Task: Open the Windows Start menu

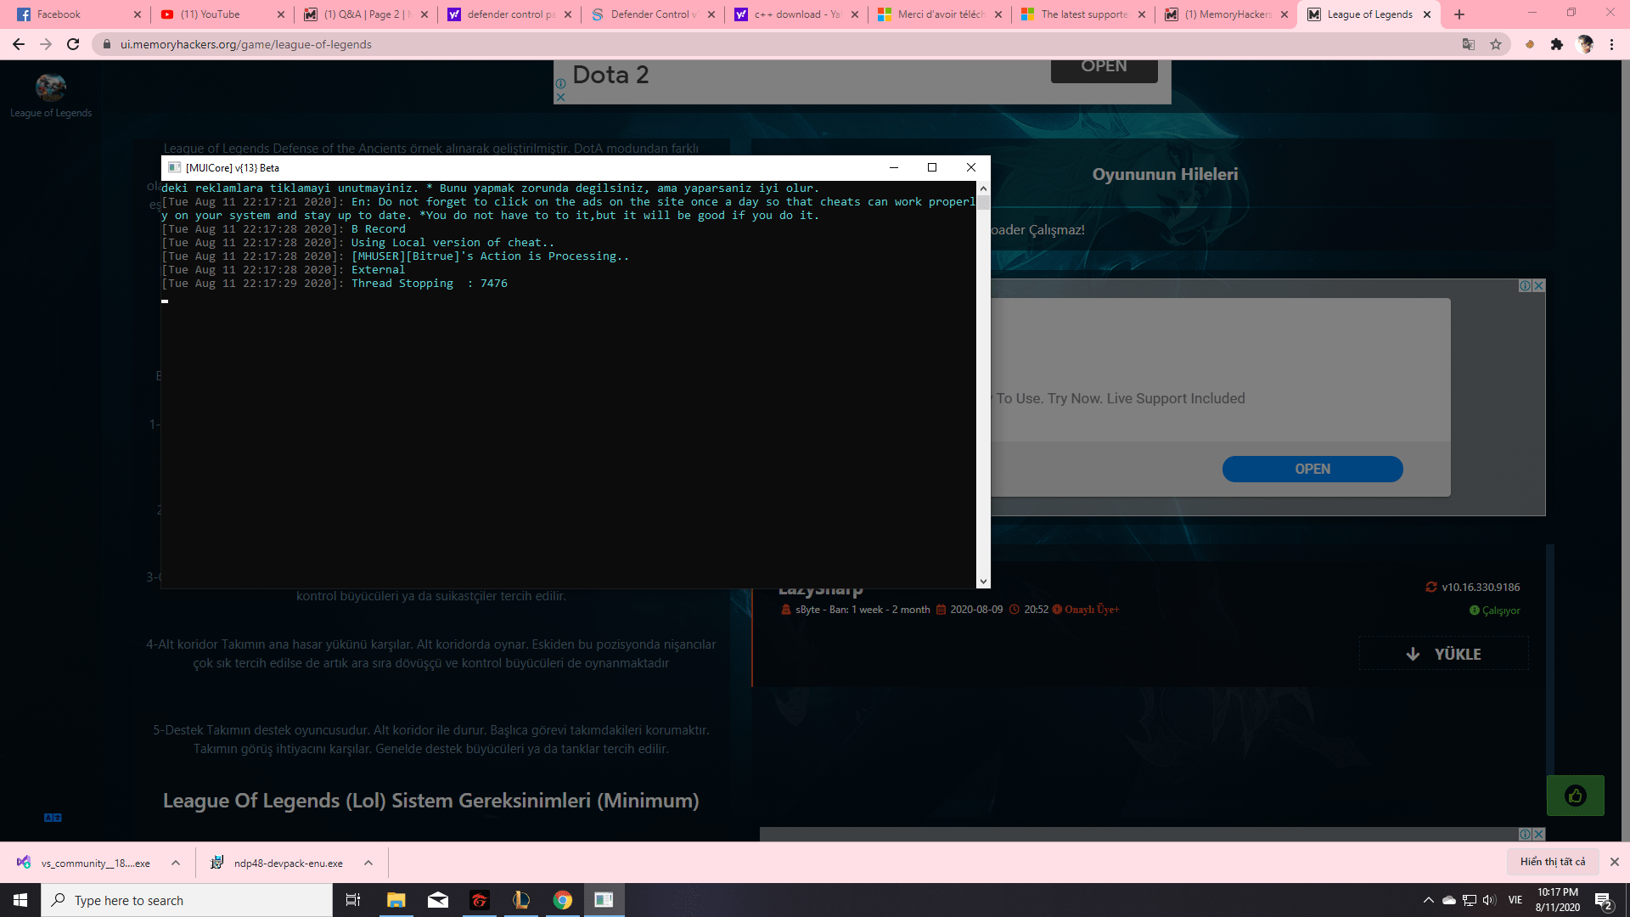Action: (x=20, y=900)
